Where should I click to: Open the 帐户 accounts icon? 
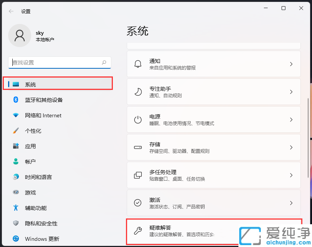tap(15, 161)
